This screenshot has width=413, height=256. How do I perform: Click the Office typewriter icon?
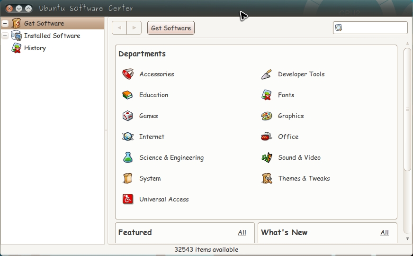coord(267,137)
